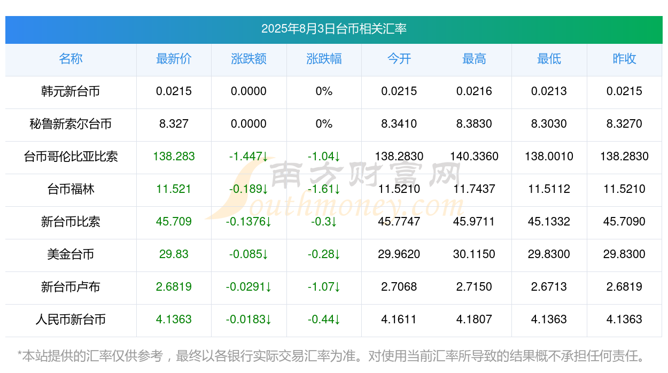Select the 最新价 column header

174,59
